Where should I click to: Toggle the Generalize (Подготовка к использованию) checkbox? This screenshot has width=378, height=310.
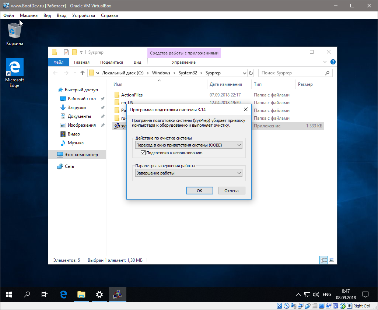coord(143,153)
